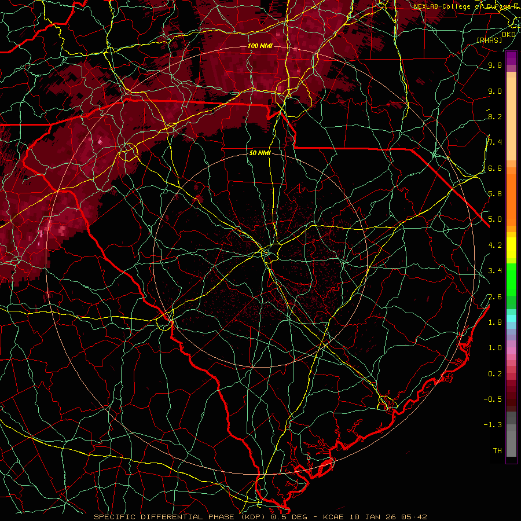Select the -0.5 scale label
The height and width of the screenshot is (521, 521).
(x=493, y=399)
